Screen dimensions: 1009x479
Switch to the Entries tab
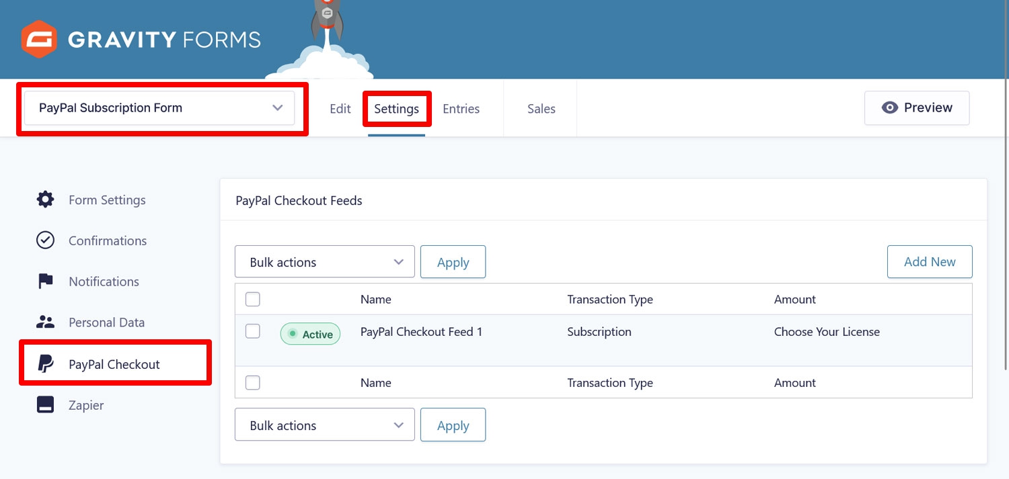pos(461,109)
